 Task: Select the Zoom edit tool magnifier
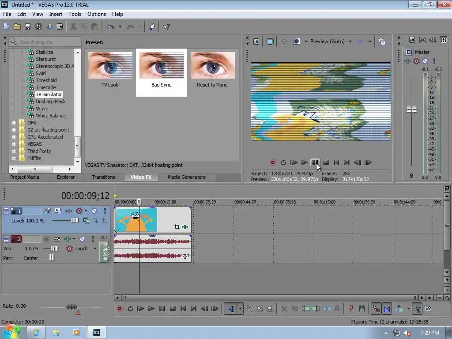point(270,309)
